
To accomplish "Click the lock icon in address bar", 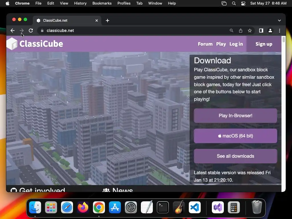I will tap(42, 31).
